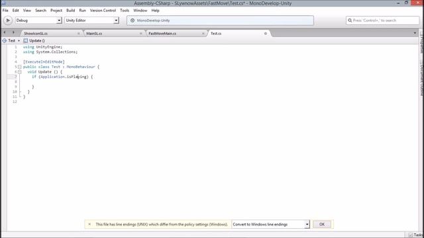
Task: Open the View menu
Action: coord(26,11)
